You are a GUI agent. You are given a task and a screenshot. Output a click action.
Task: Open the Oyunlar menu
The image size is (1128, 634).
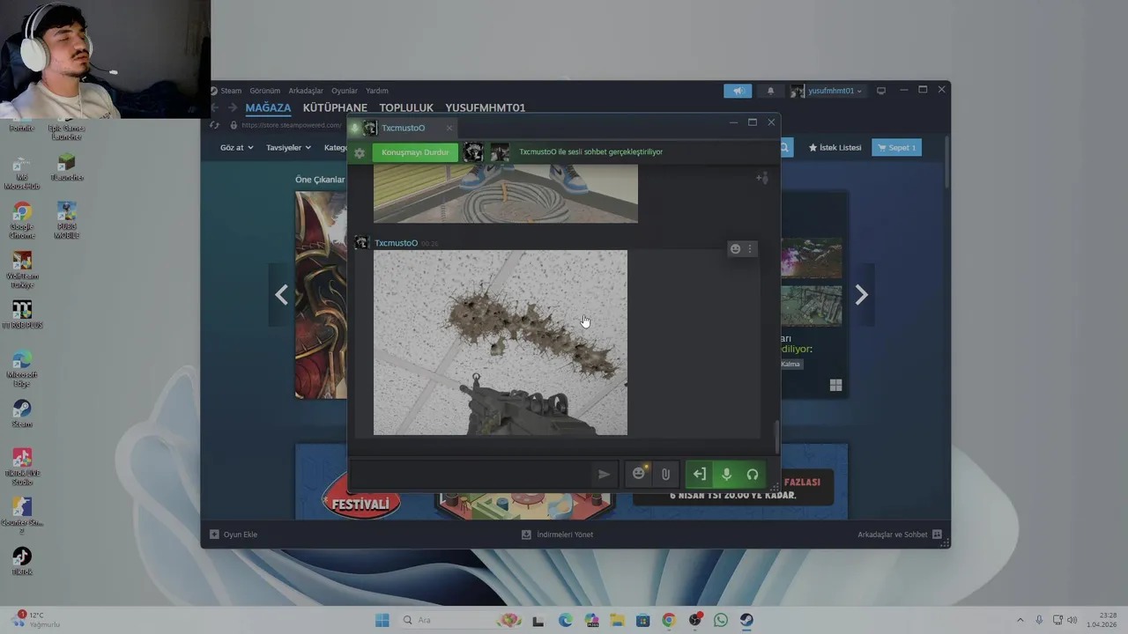coord(345,91)
